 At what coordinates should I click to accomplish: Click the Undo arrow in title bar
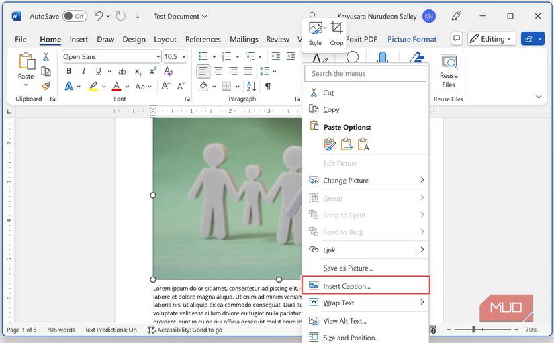tap(99, 16)
